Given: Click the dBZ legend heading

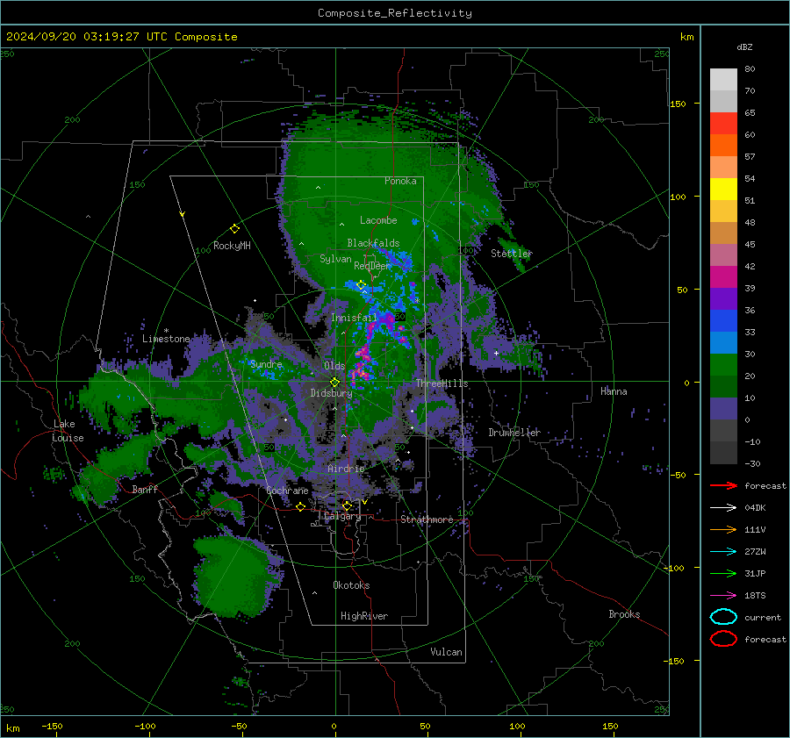Looking at the screenshot, I should point(744,47).
